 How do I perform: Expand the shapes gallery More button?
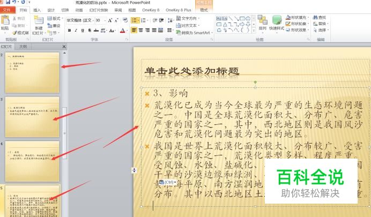tap(254, 30)
